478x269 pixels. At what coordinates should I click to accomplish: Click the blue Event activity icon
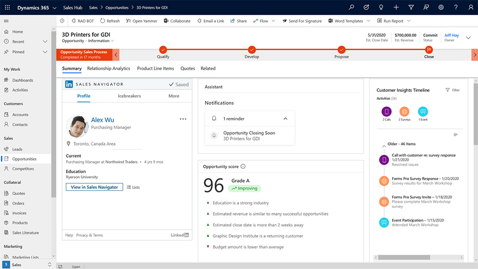(x=423, y=112)
